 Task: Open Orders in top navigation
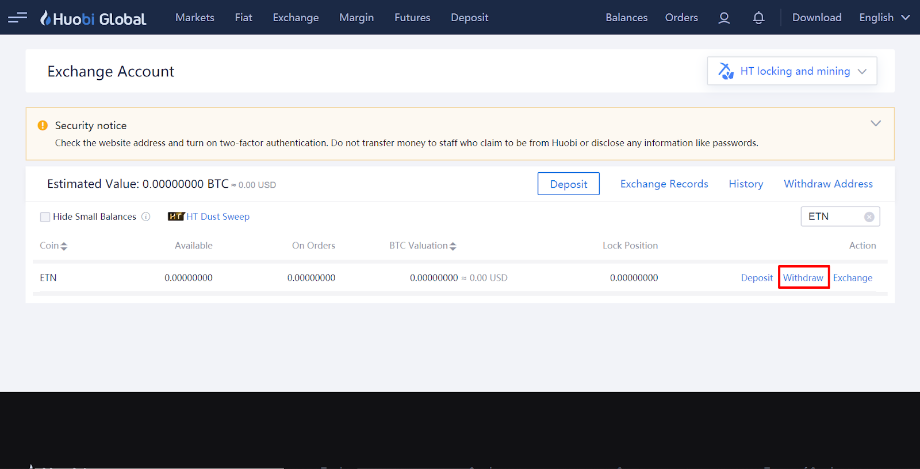(x=681, y=18)
